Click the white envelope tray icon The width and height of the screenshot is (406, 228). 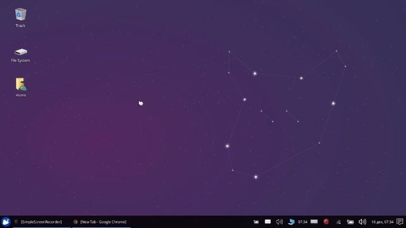tap(268, 222)
